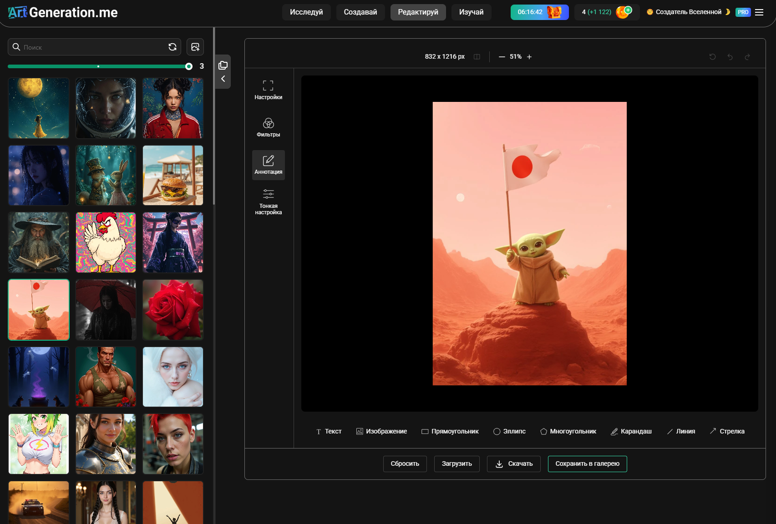Select the Карандаш pencil tool
Screen dimensions: 776x524
[631, 431]
